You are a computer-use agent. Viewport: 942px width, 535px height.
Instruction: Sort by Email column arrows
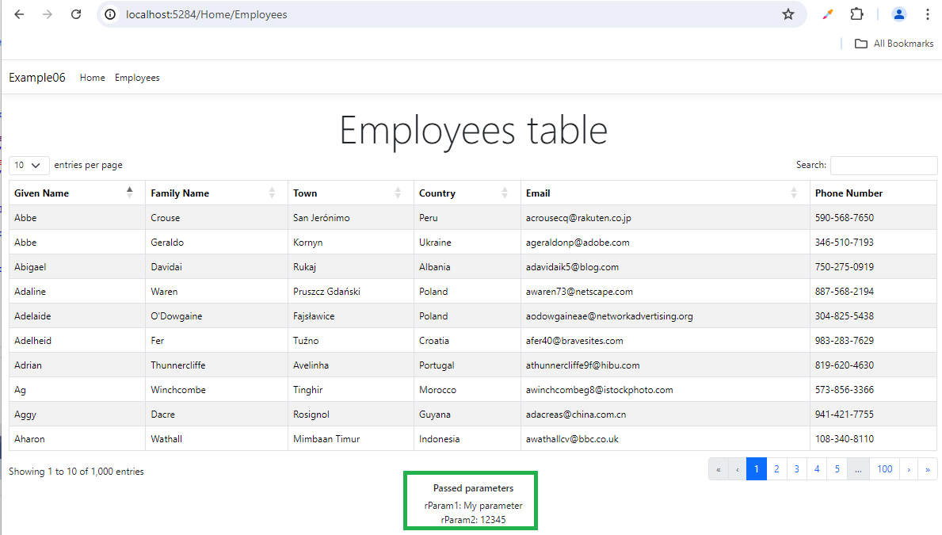[x=794, y=193]
